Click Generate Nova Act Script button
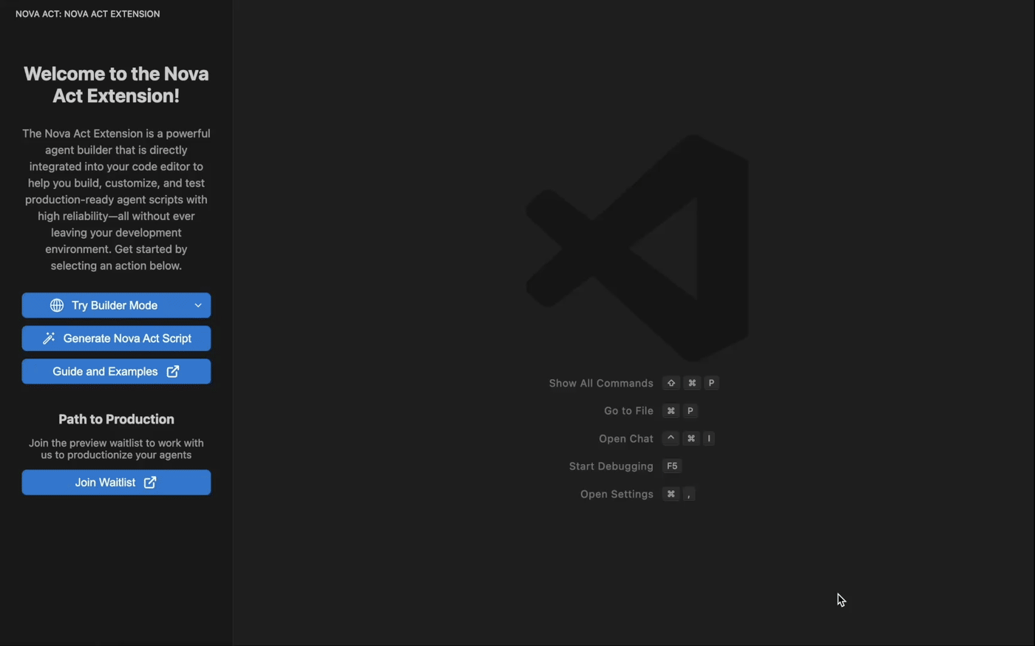This screenshot has height=646, width=1035. (x=116, y=339)
